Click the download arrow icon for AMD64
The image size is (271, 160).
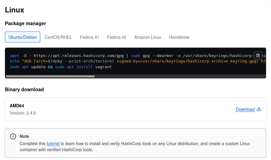(x=259, y=109)
